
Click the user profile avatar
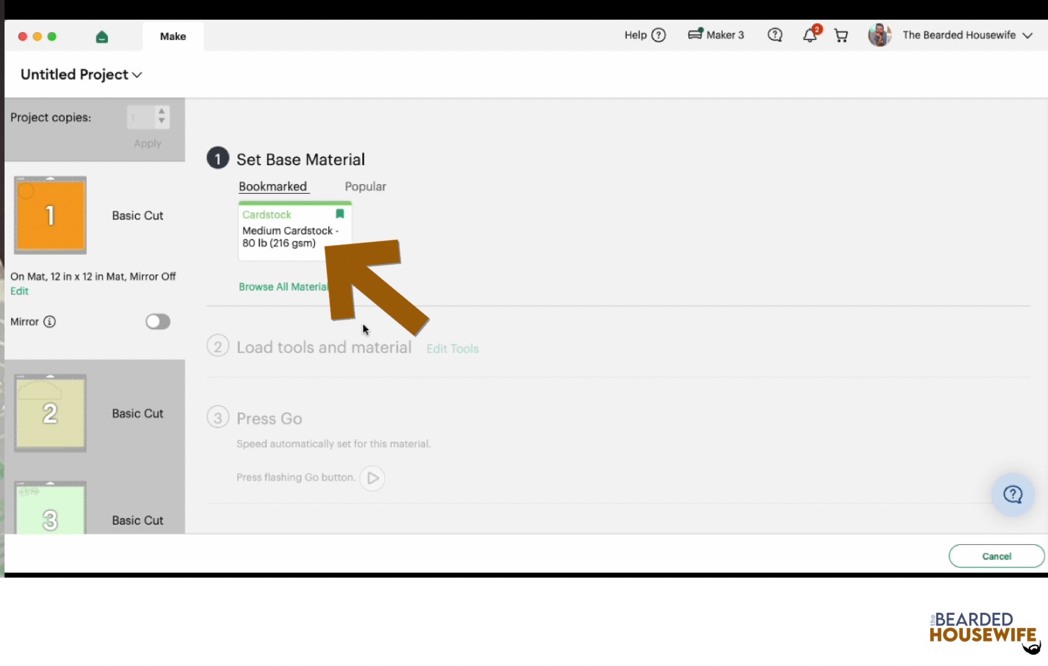pyautogui.click(x=880, y=35)
